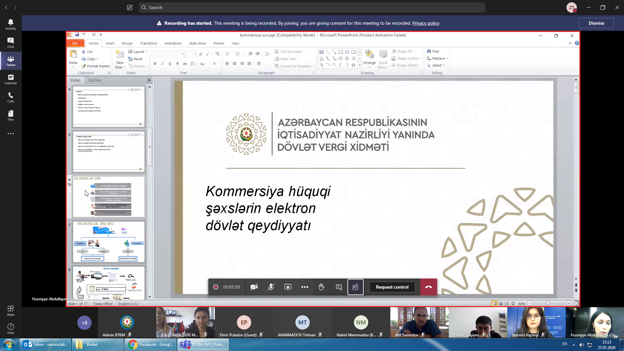This screenshot has width=624, height=351.
Task: Open the Arrange dropdown
Action: point(370,58)
